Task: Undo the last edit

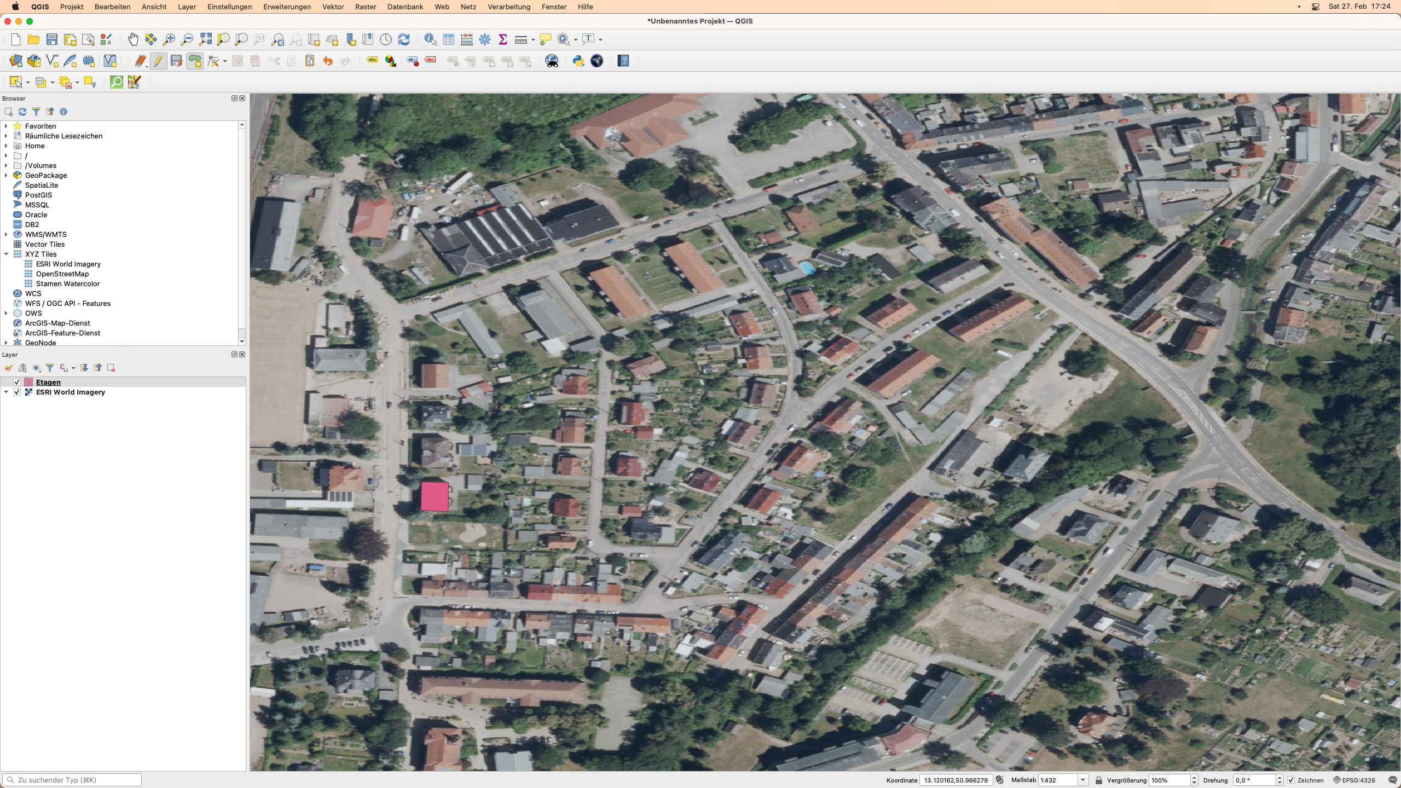Action: coord(328,61)
